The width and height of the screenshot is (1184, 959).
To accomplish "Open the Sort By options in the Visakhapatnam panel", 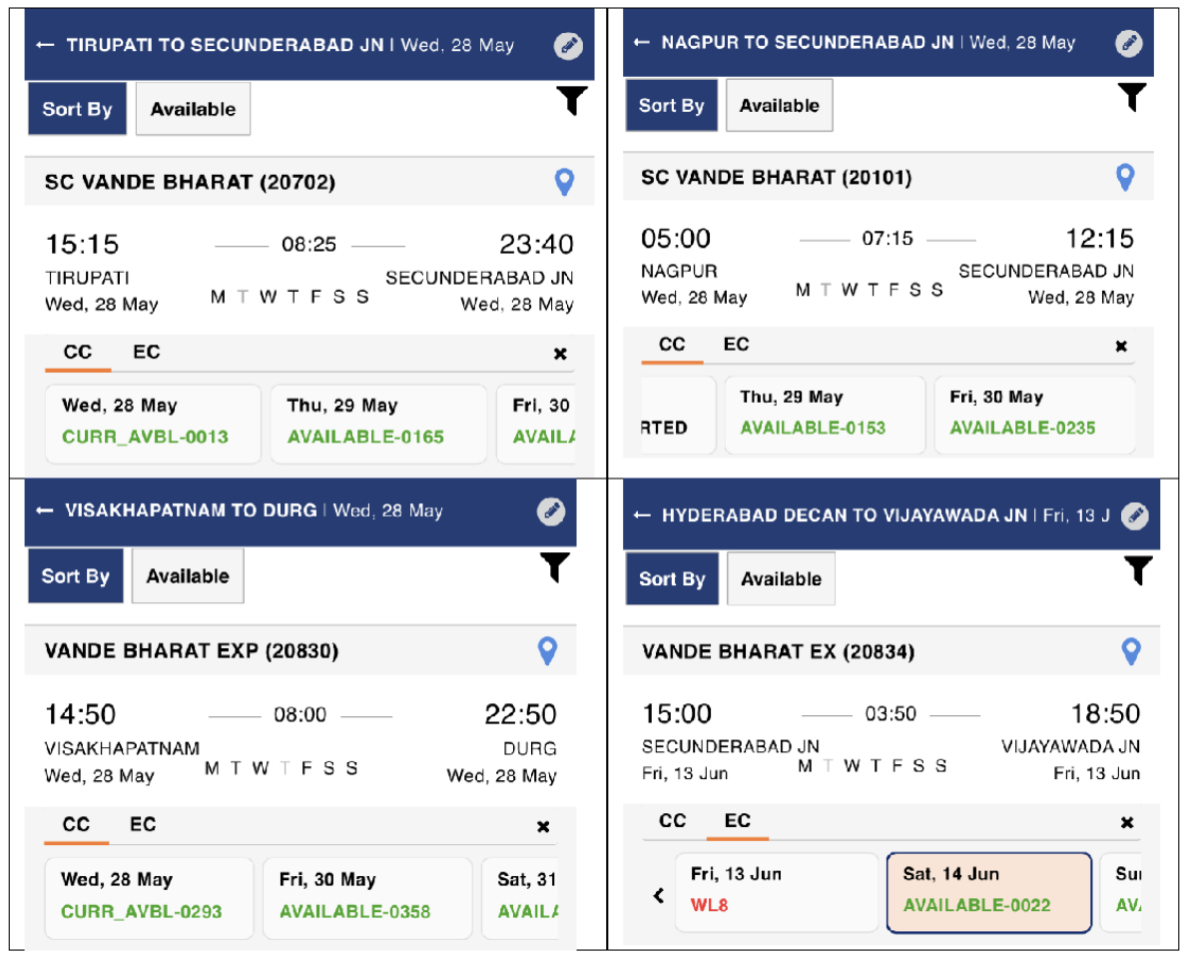I will pyautogui.click(x=75, y=576).
